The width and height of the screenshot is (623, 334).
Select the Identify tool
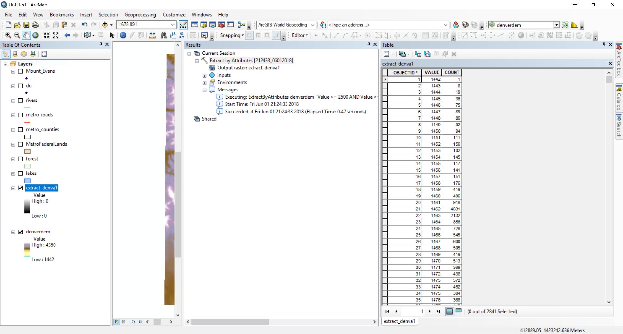pyautogui.click(x=123, y=35)
